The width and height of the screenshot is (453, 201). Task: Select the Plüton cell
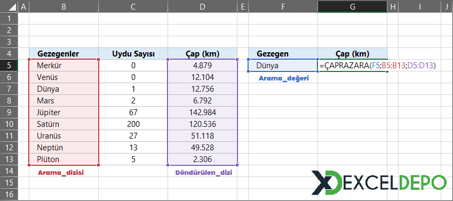coord(63,159)
